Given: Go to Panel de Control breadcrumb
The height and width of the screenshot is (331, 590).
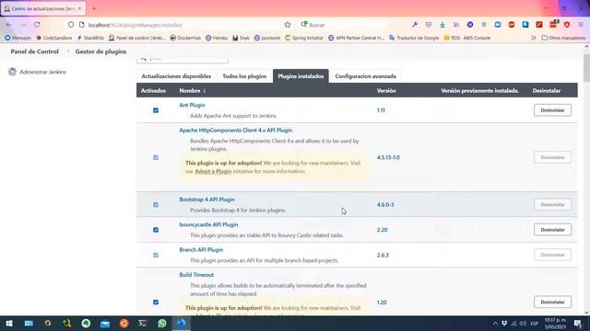Looking at the screenshot, I should tap(35, 51).
